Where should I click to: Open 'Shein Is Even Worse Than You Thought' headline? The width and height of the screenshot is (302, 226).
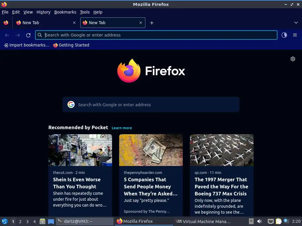[x=77, y=183]
